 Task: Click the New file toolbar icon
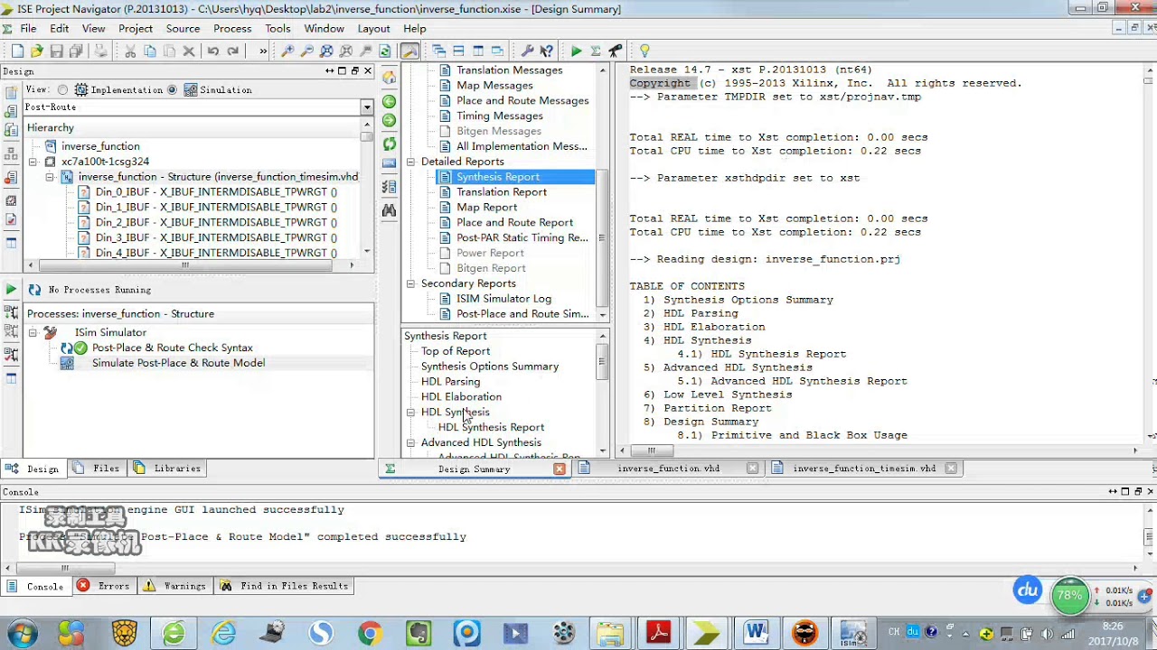tap(17, 51)
